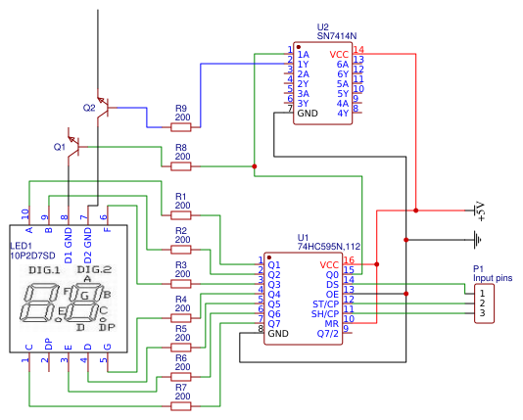The width and height of the screenshot is (523, 420).
Task: Click the Q7/2 pin label
Action: 327,333
